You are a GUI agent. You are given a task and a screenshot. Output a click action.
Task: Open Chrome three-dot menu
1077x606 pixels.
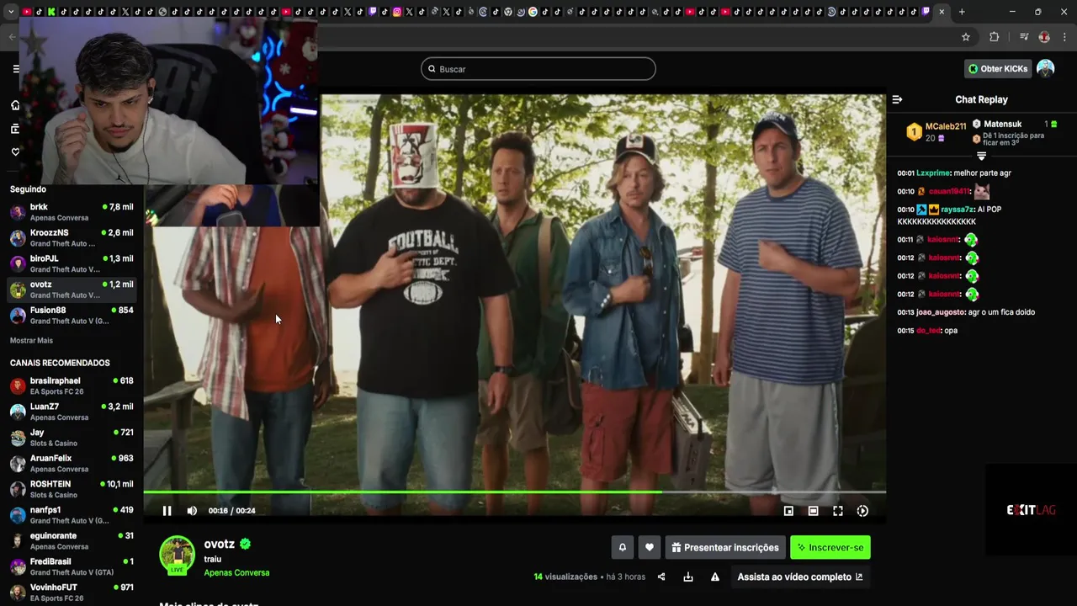click(x=1065, y=37)
